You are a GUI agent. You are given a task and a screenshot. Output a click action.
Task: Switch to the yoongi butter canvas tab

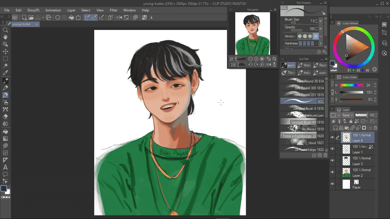[21, 24]
